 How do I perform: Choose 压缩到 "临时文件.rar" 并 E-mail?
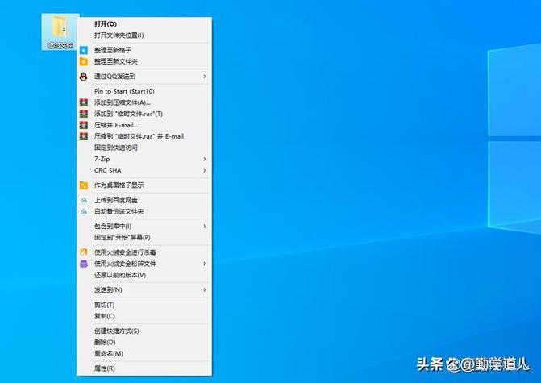click(x=144, y=136)
